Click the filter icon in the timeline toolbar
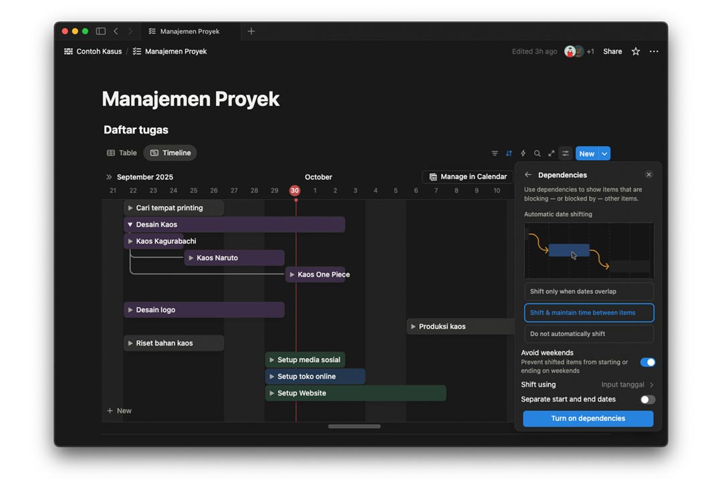Viewport: 722px width, 481px height. pyautogui.click(x=495, y=154)
